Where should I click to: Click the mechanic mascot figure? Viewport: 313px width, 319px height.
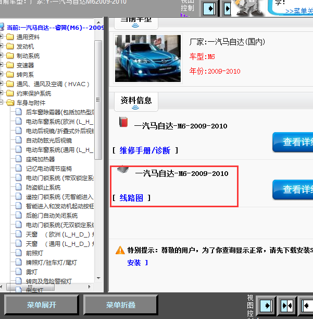coord(248,8)
